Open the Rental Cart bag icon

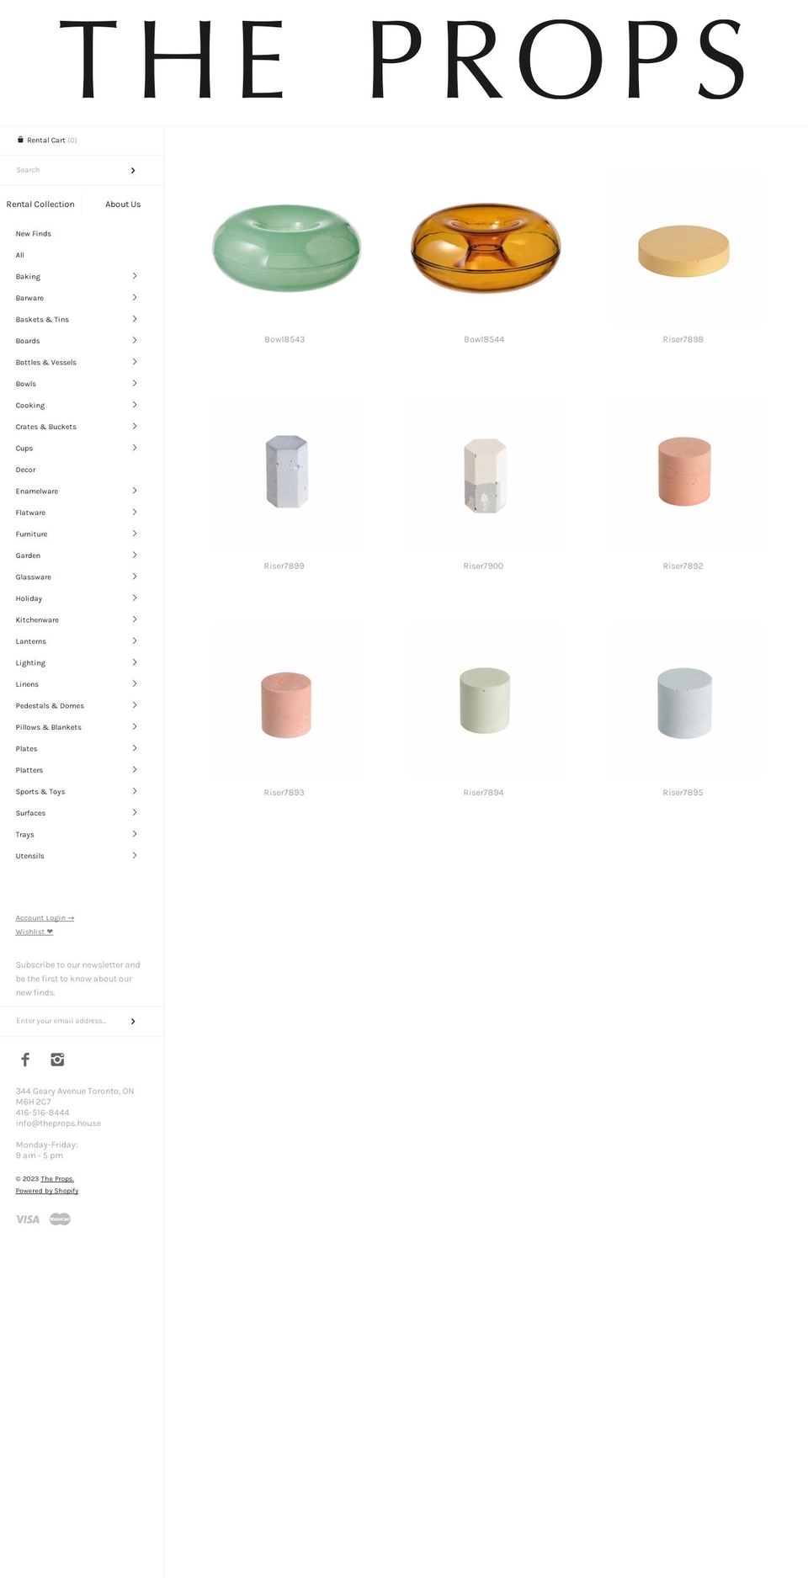20,140
